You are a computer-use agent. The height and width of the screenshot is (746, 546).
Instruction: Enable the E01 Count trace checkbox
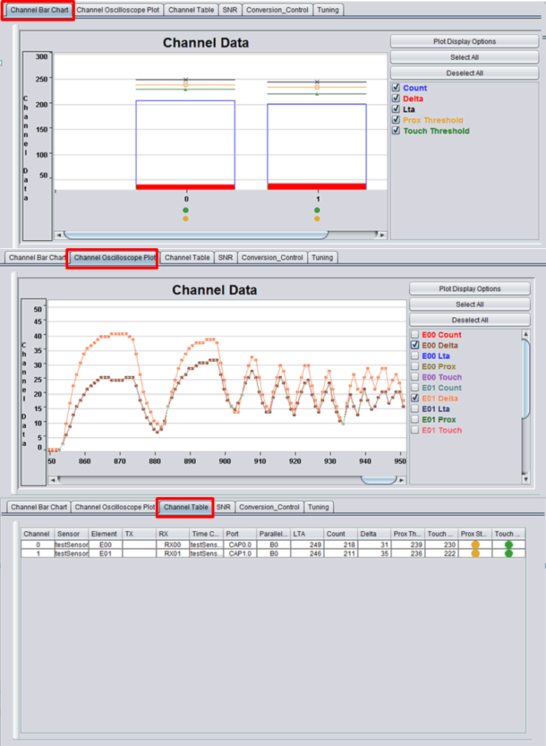coord(415,387)
